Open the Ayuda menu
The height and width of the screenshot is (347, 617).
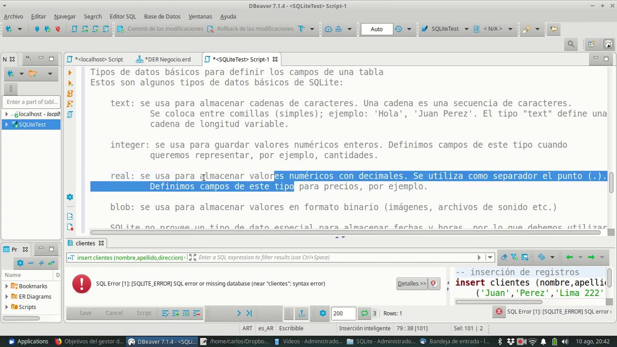(228, 16)
